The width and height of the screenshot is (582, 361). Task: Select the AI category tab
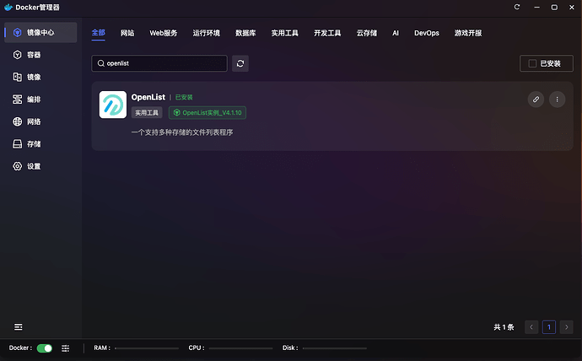click(396, 33)
